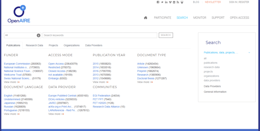The image size is (260, 131).
Task: Filter by Open Access mode
Action: [x=56, y=64]
